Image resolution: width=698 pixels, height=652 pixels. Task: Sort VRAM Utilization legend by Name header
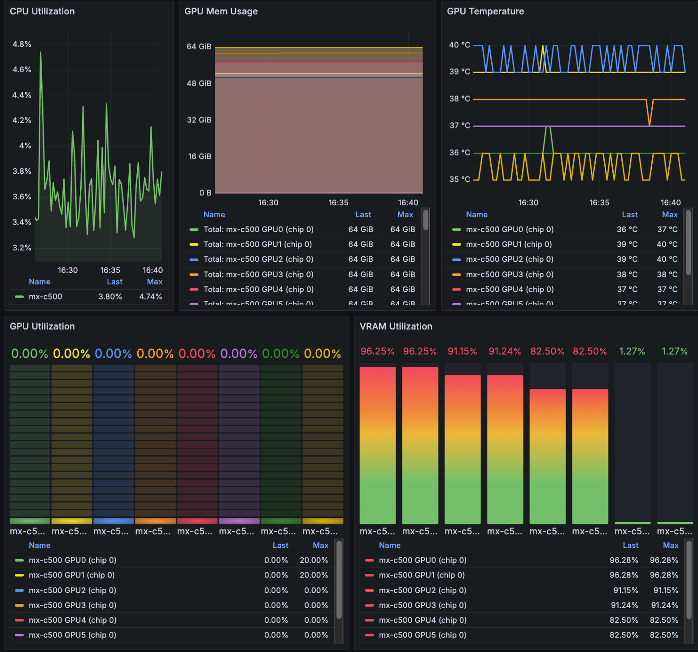point(389,545)
